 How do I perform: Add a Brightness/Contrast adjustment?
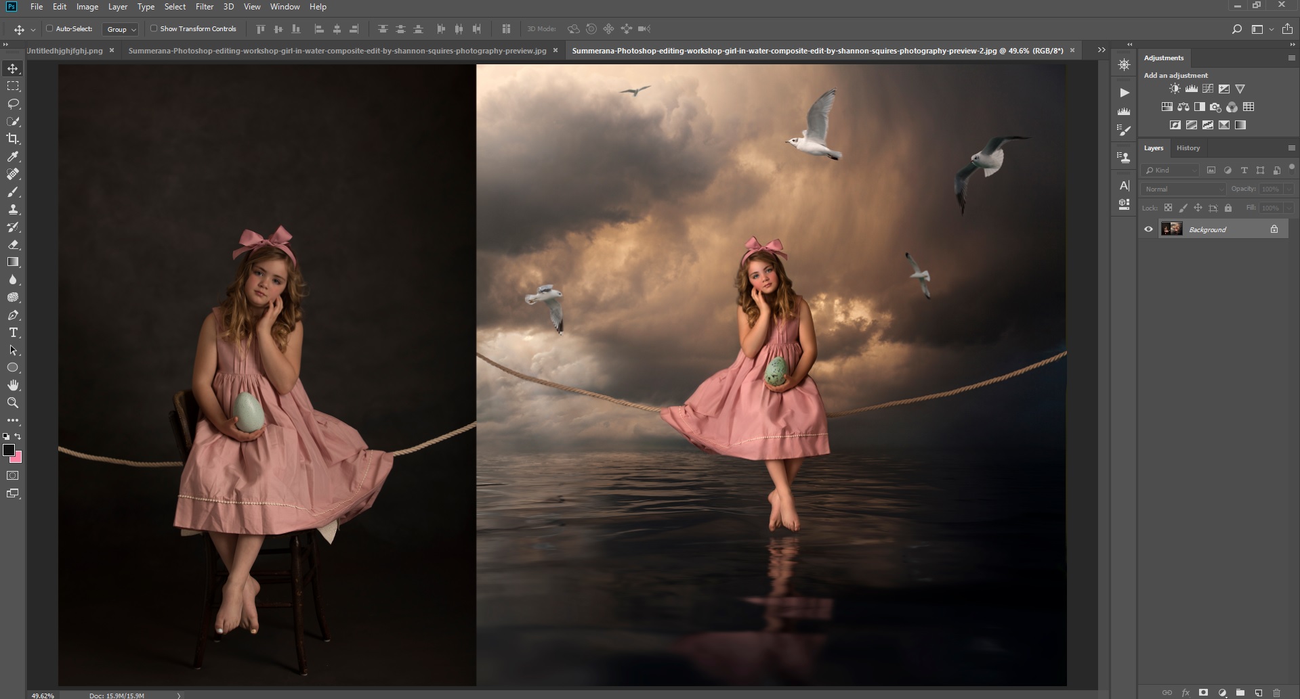pos(1175,89)
